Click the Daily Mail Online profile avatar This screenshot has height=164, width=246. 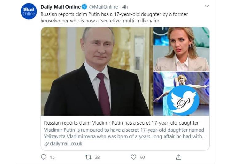(29, 12)
